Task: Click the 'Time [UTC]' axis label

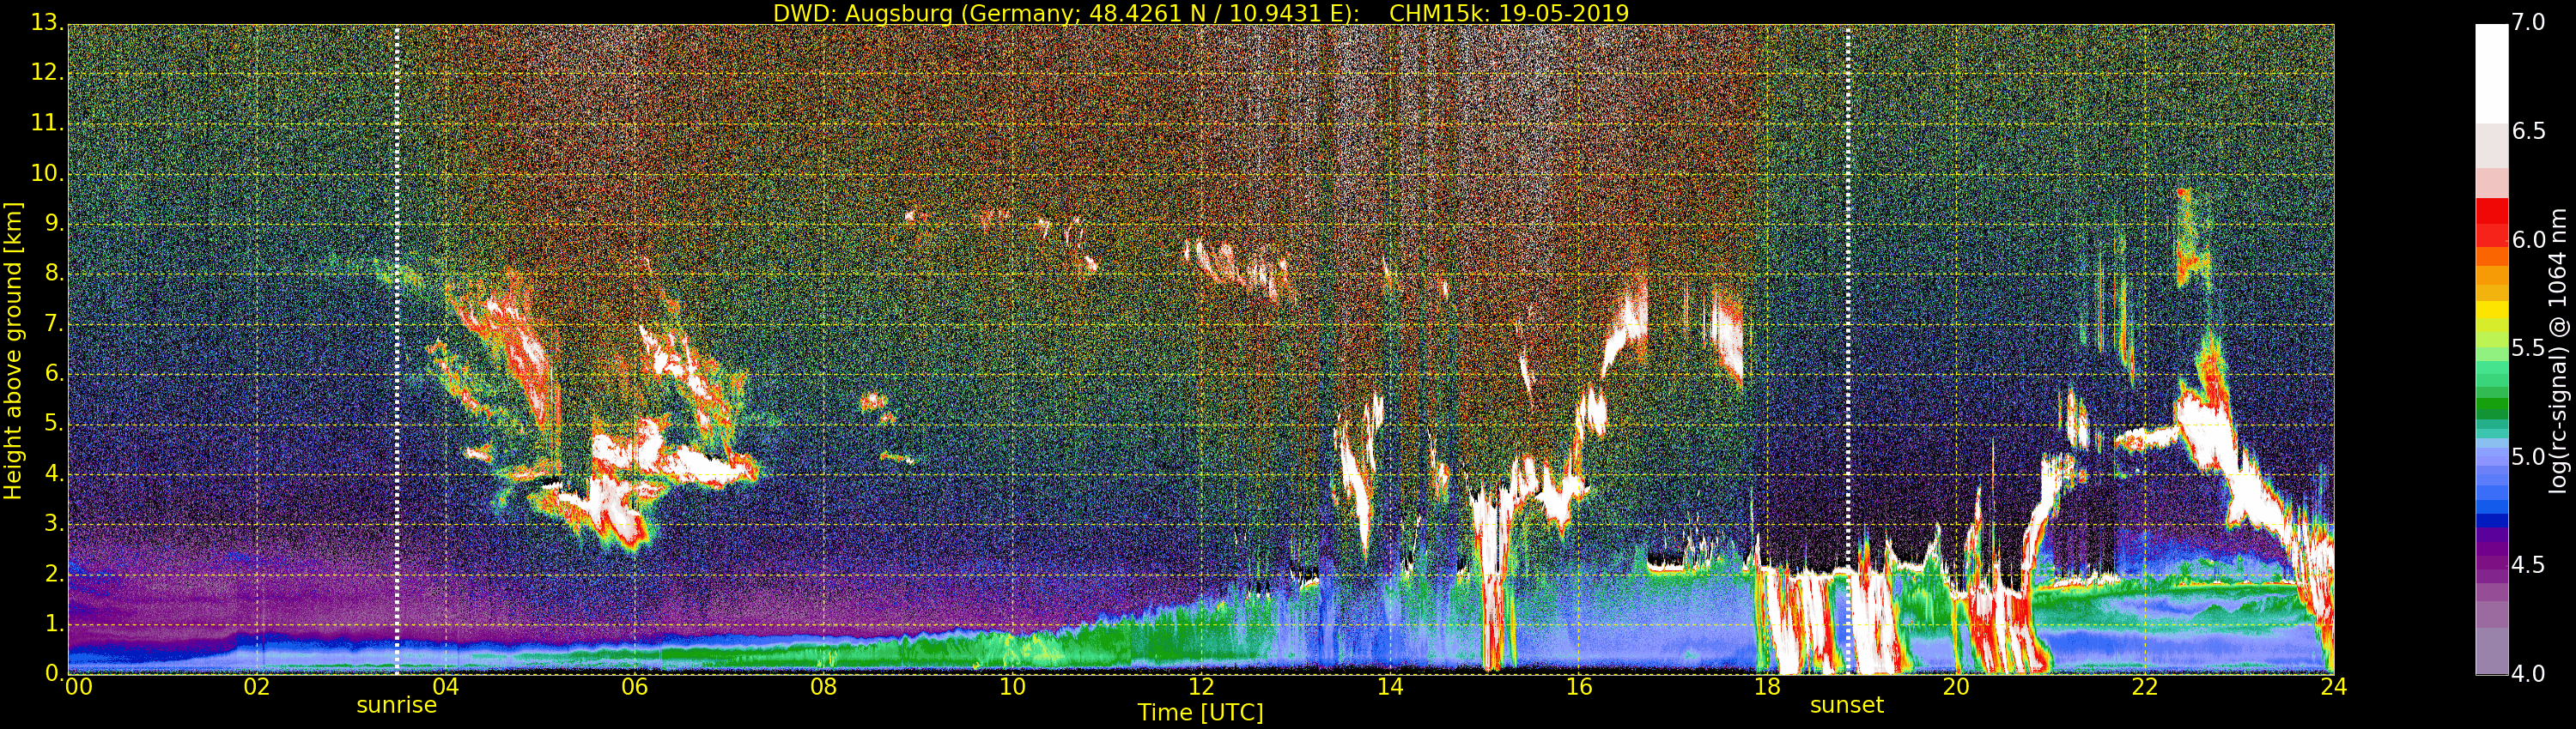Action: [x=1200, y=713]
